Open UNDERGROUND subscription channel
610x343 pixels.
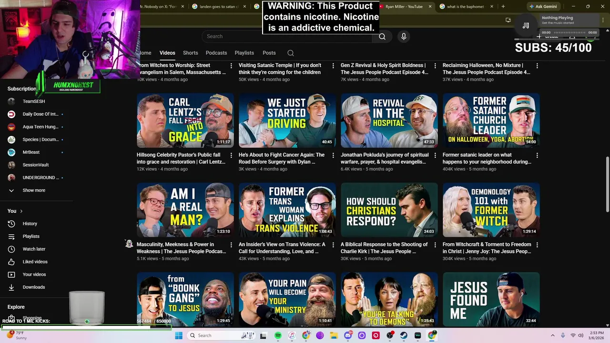point(40,178)
